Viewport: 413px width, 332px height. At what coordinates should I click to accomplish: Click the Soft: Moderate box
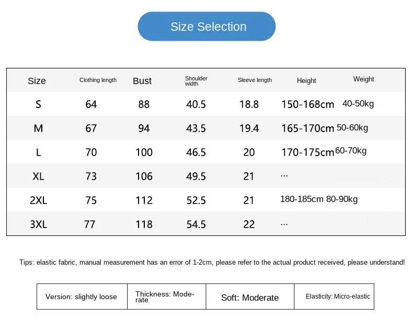pyautogui.click(x=250, y=298)
